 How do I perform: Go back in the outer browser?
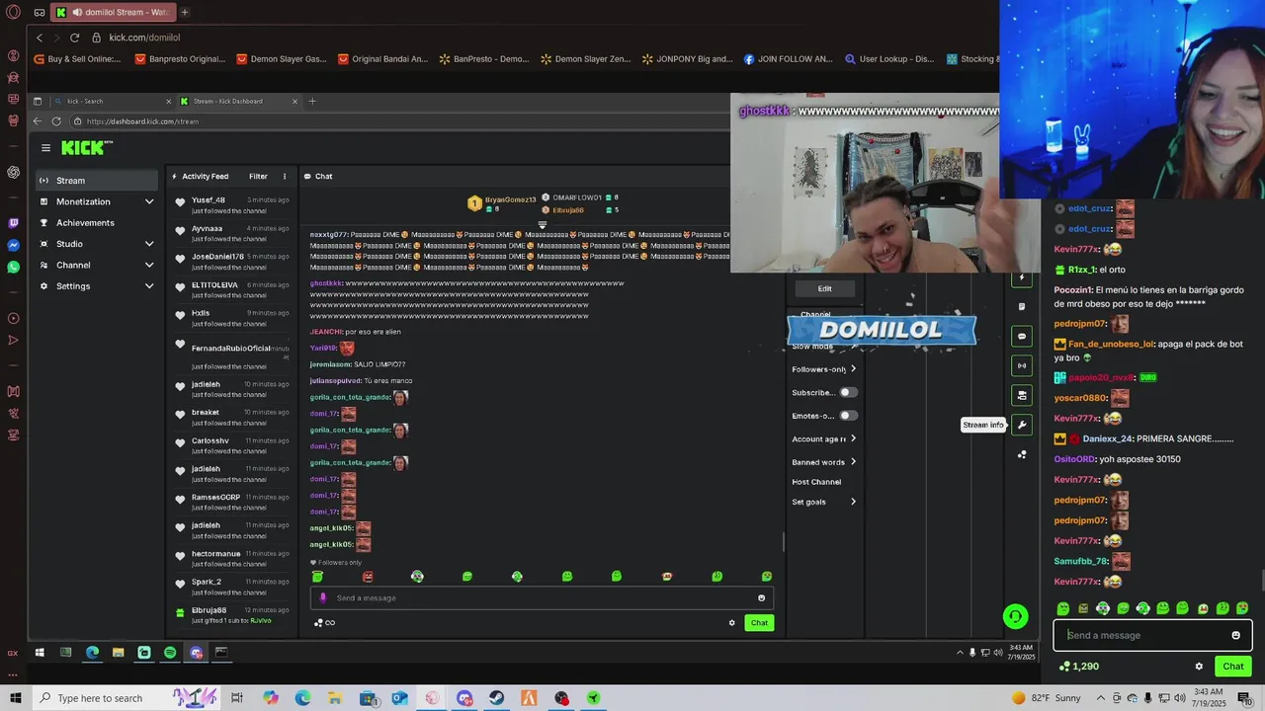pyautogui.click(x=40, y=38)
